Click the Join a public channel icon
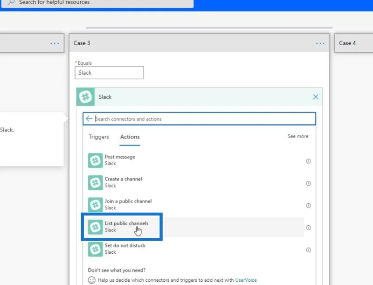Viewport: 373px width, 285px height. (95, 205)
